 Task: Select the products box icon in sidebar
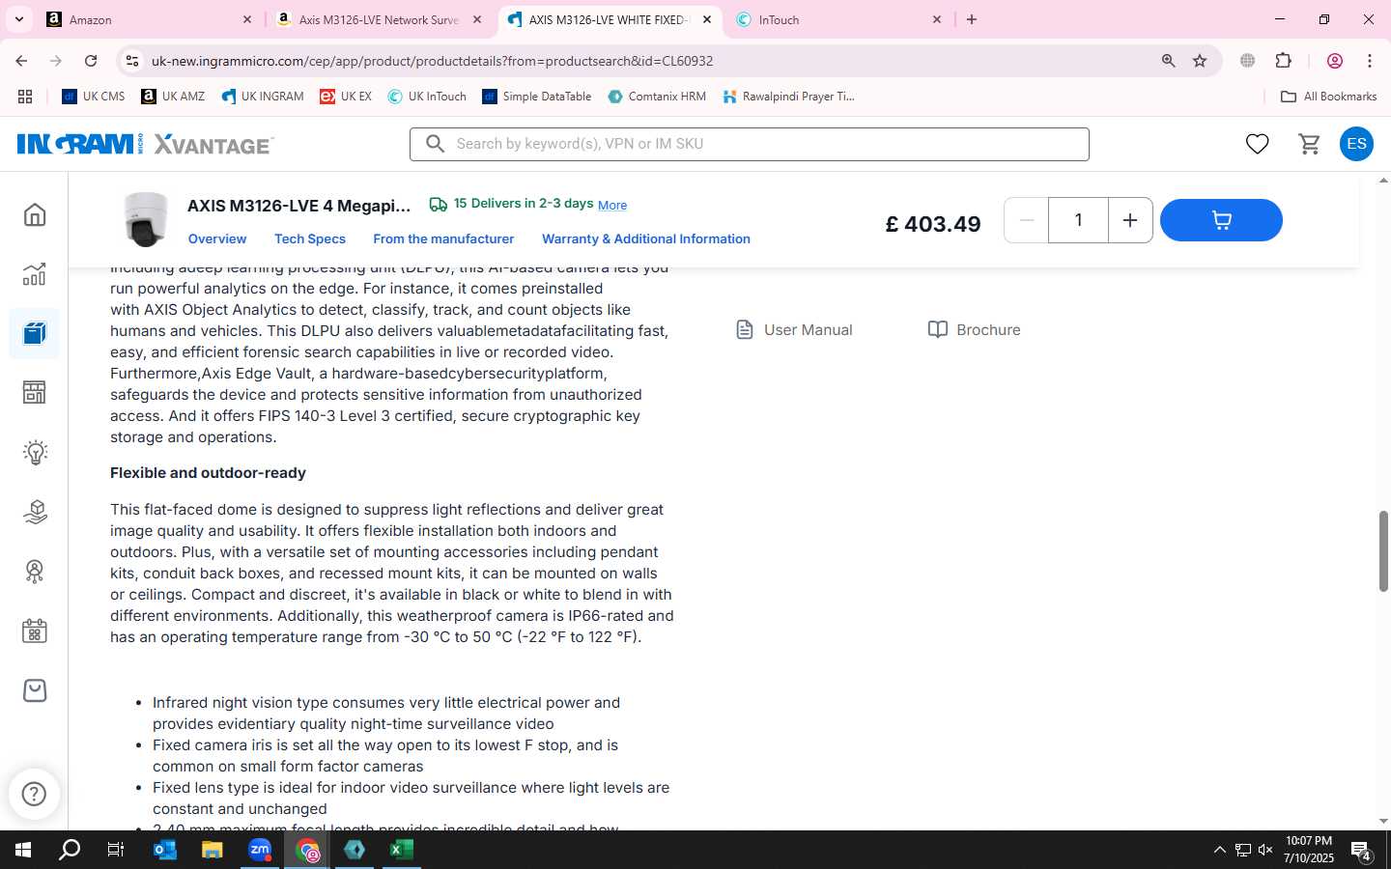tap(35, 334)
